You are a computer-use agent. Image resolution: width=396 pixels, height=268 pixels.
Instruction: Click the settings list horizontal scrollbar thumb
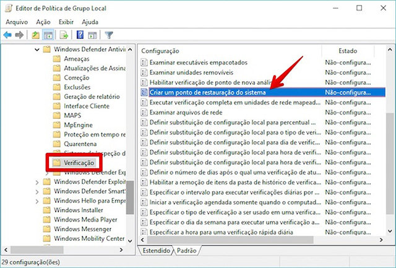pyautogui.click(x=230, y=240)
